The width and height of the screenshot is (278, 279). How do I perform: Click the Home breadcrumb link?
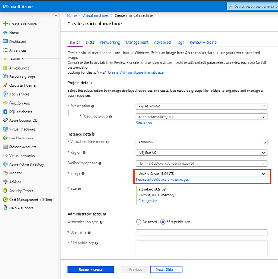click(71, 15)
